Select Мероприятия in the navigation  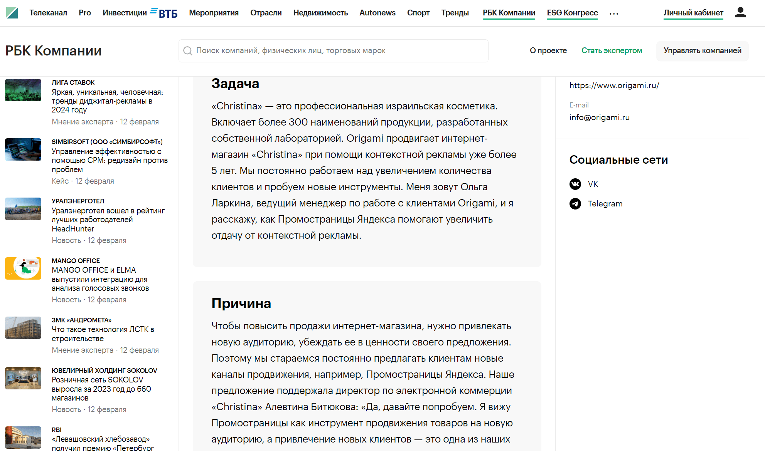coord(214,13)
